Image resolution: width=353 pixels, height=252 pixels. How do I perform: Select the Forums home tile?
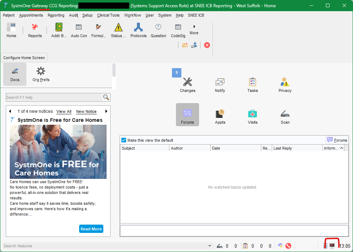188,115
